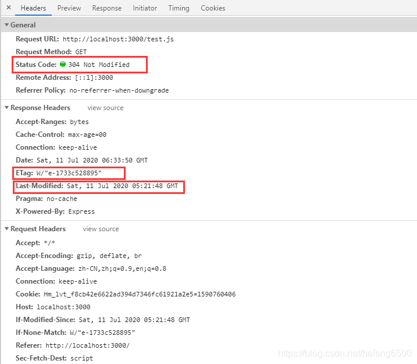Click the Host value localhost:3000

pos(63,307)
